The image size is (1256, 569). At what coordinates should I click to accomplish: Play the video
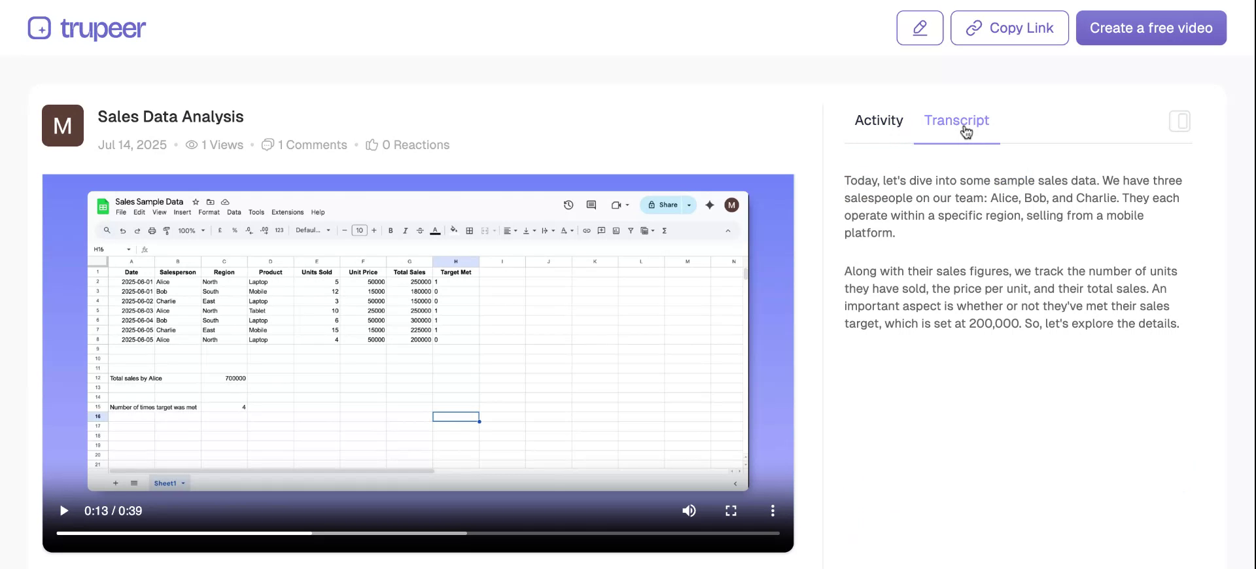coord(63,511)
